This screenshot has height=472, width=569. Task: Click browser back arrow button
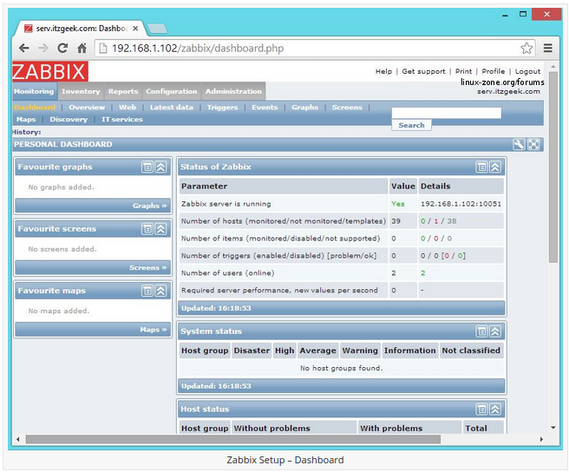click(x=24, y=49)
